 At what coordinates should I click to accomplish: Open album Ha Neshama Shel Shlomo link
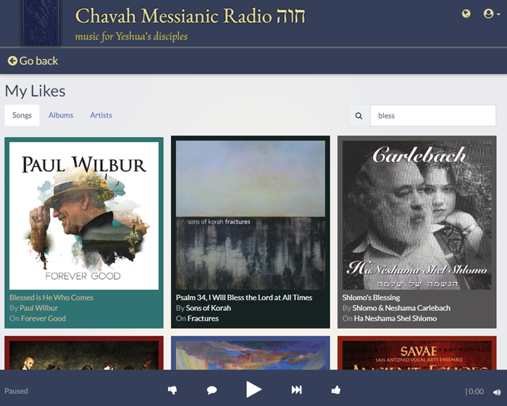(x=395, y=318)
